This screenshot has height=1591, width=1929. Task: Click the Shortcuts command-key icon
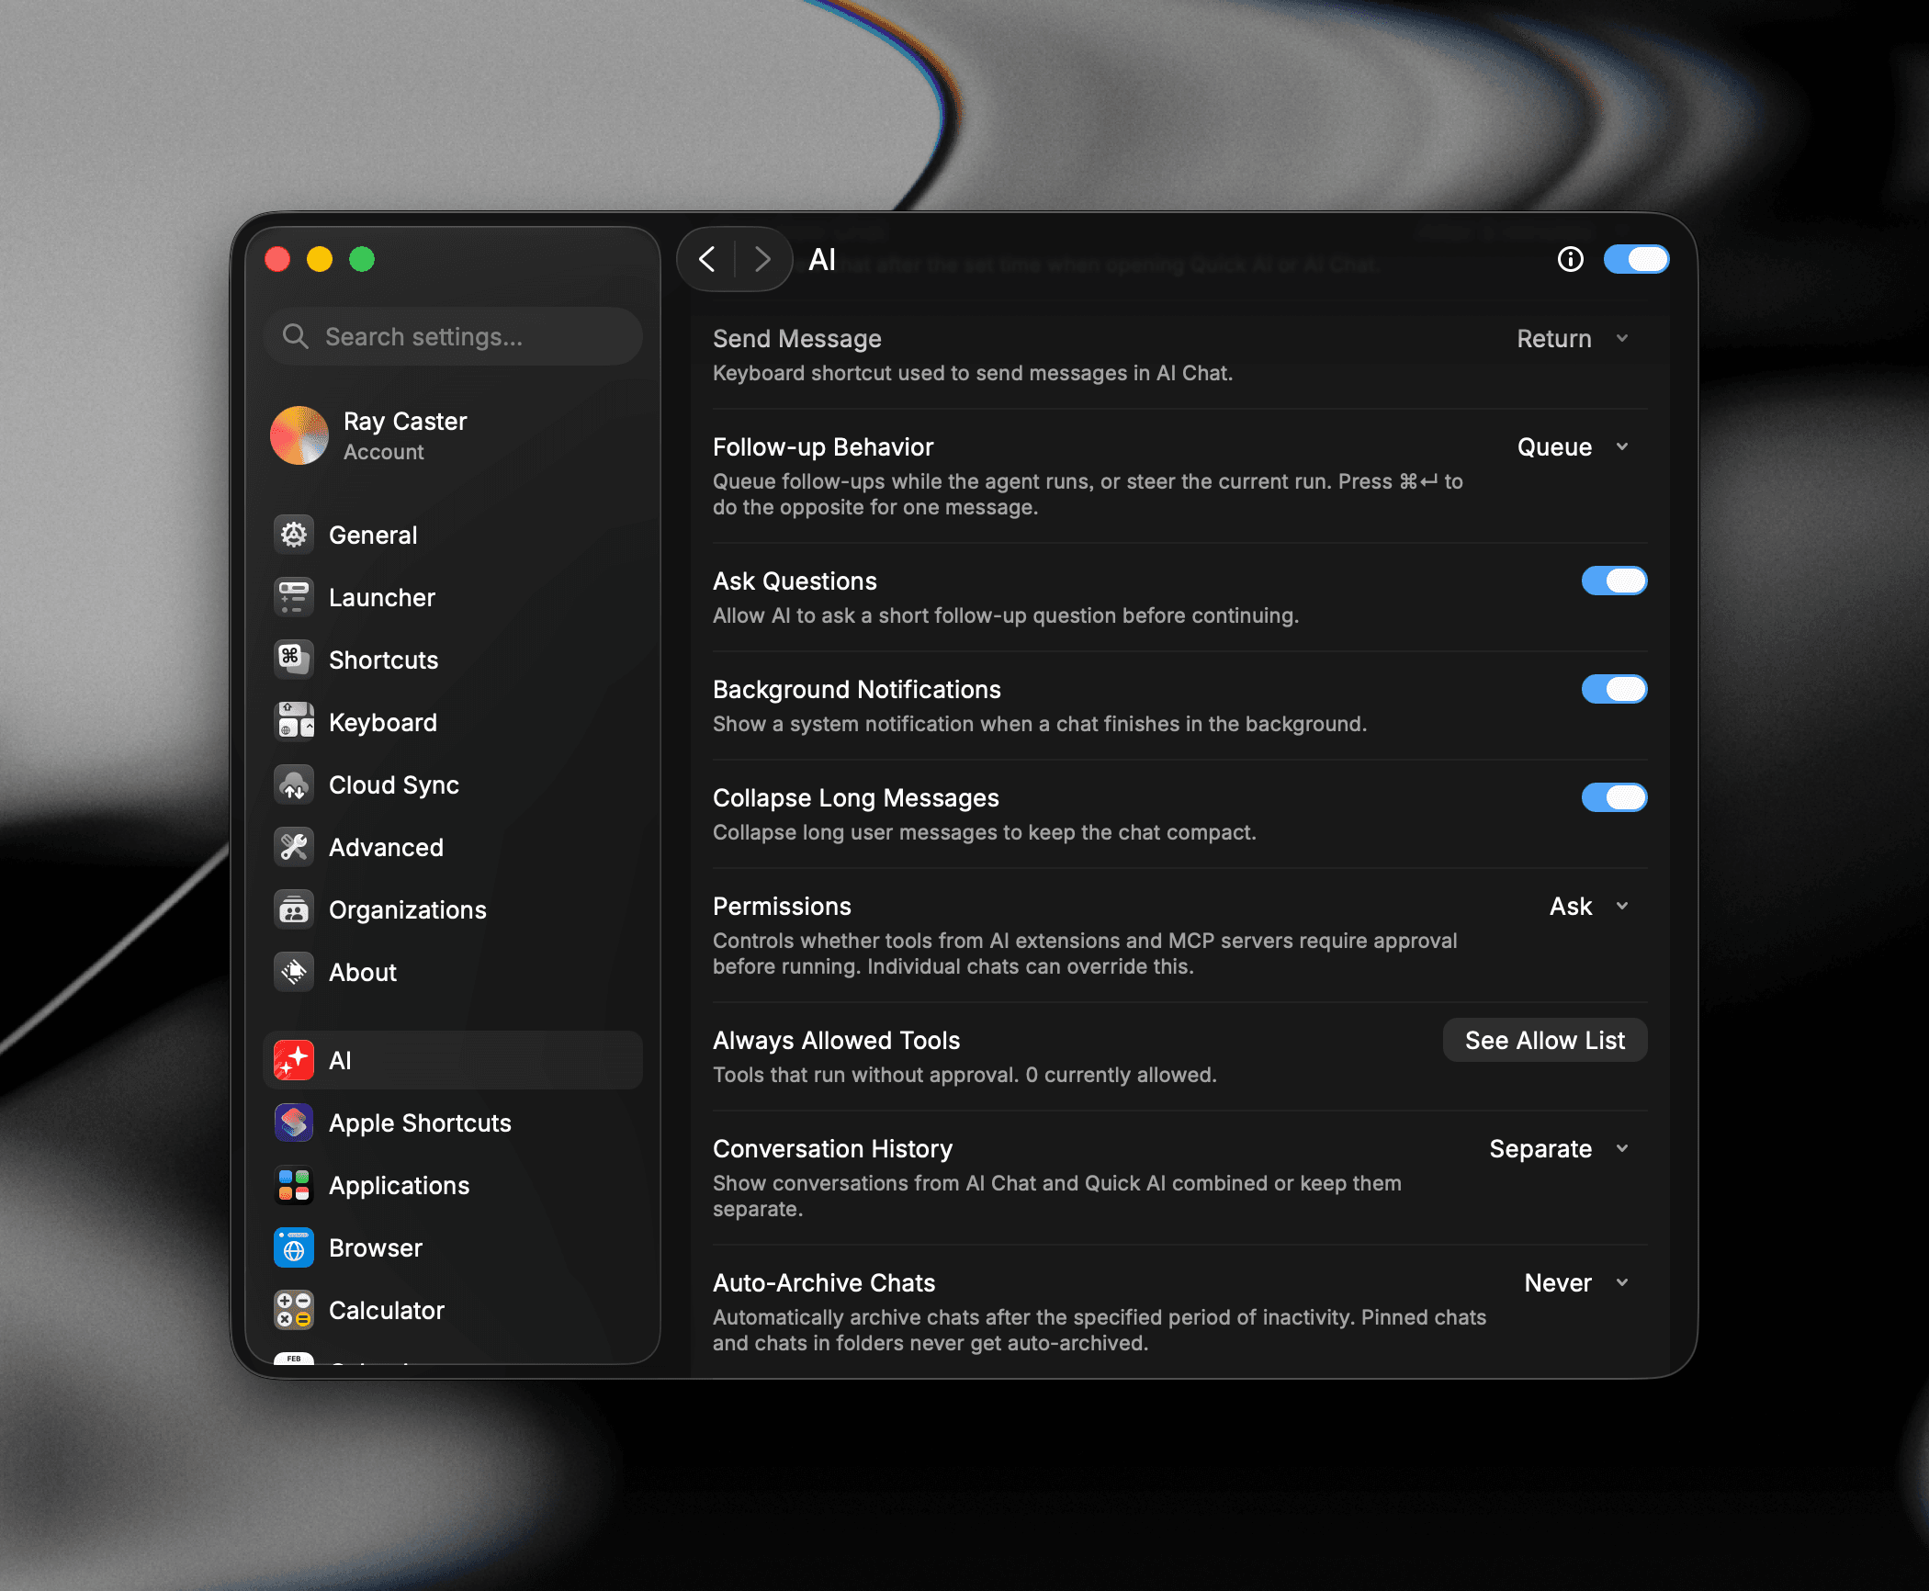(x=294, y=660)
